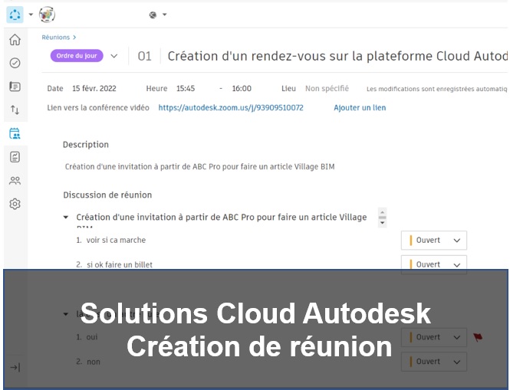This screenshot has width=510, height=390.
Task: Open the document list icon in sidebar
Action: tap(15, 87)
